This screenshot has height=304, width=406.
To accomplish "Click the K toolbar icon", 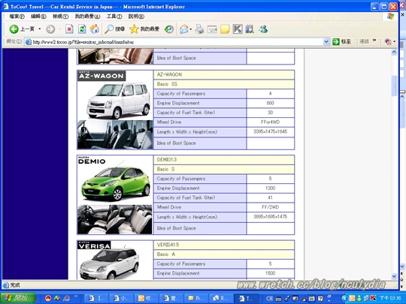I will point(238,29).
